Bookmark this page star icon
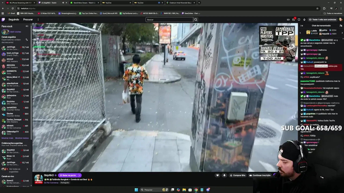The height and width of the screenshot is (193, 344). coord(317,8)
